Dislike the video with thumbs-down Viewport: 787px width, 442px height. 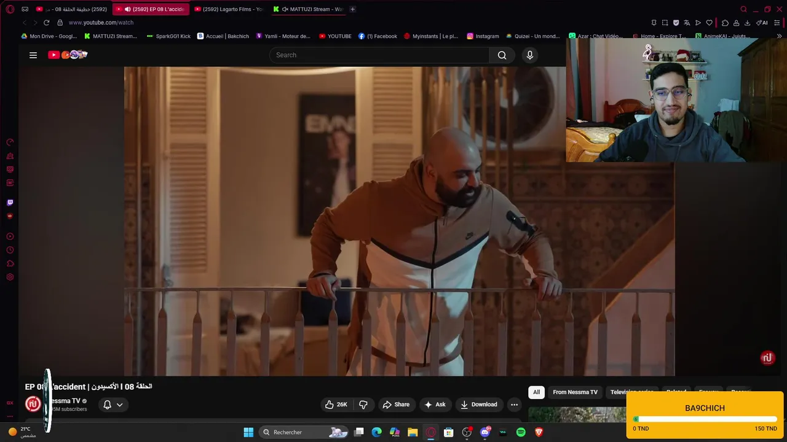pos(363,405)
